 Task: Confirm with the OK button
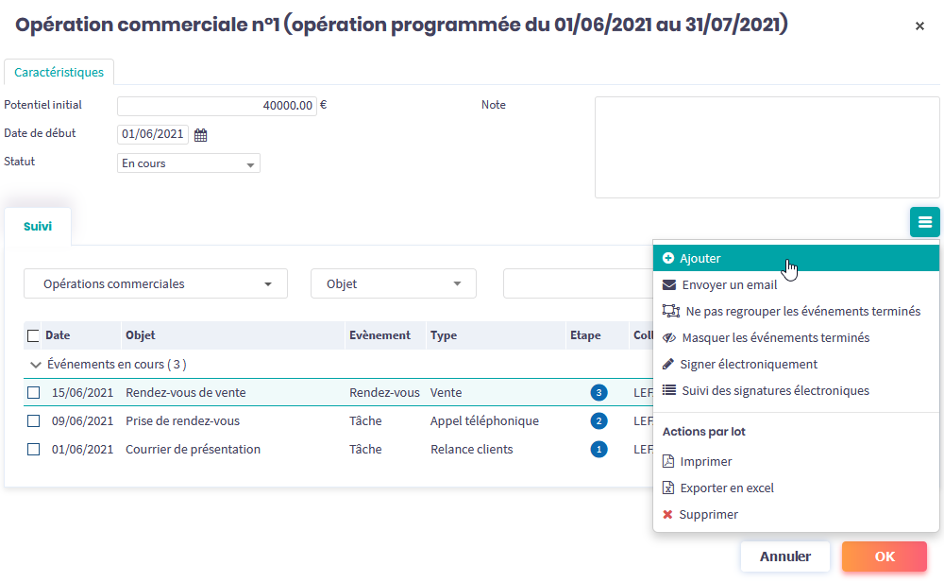tap(884, 556)
